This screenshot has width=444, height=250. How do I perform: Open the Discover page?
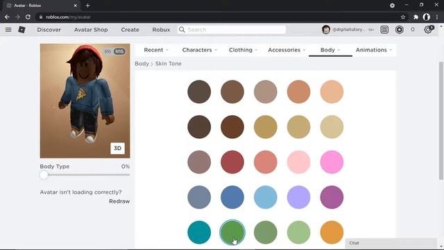pos(49,29)
